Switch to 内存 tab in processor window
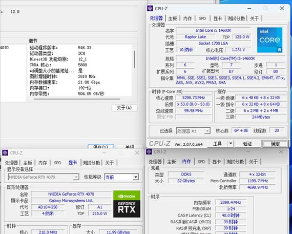Screen dimensions: 292x234 coord(187,18)
